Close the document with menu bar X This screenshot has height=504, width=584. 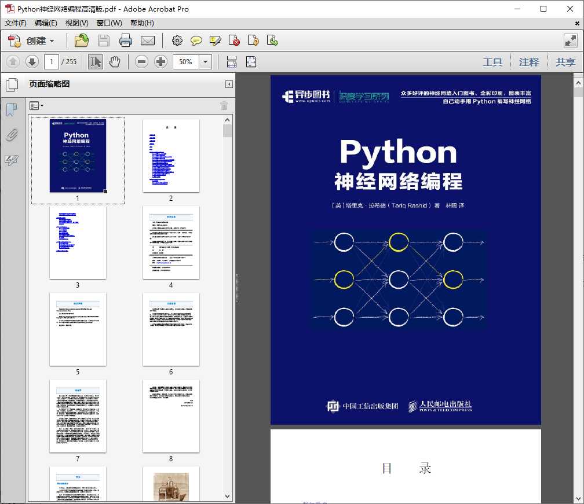577,23
